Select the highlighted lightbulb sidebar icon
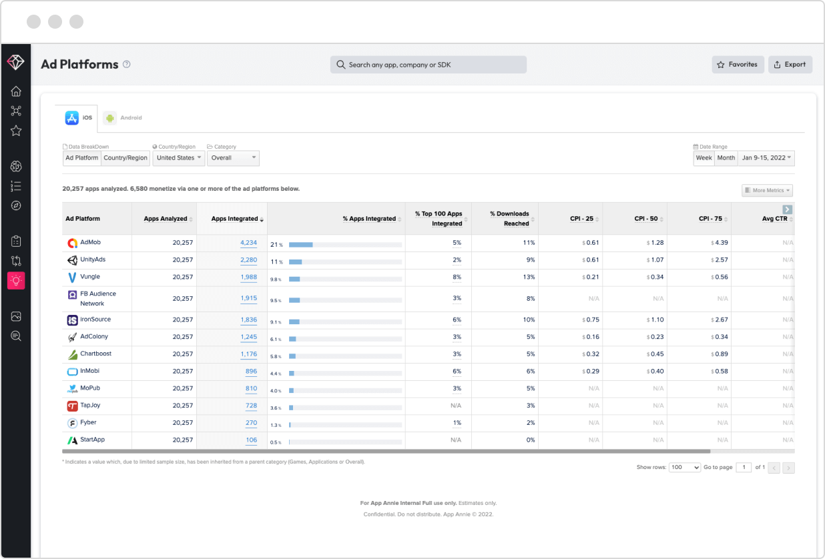Viewport: 825px width, 559px height. 16,280
